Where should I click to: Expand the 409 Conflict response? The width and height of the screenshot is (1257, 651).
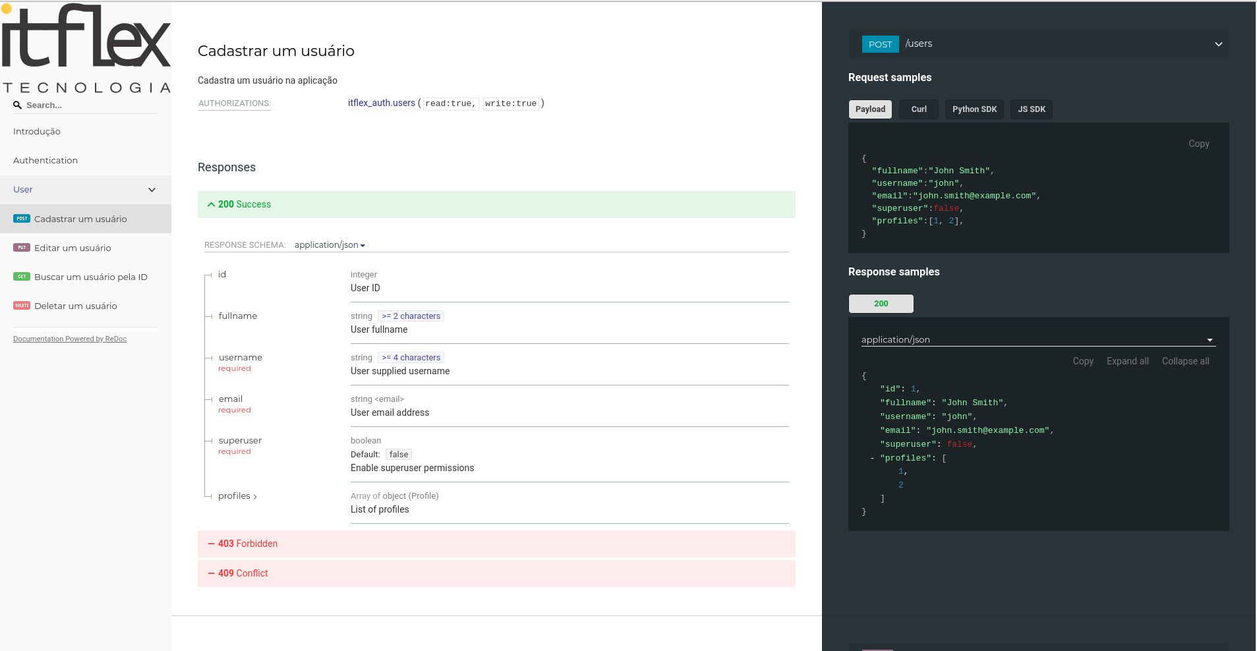[x=496, y=573]
